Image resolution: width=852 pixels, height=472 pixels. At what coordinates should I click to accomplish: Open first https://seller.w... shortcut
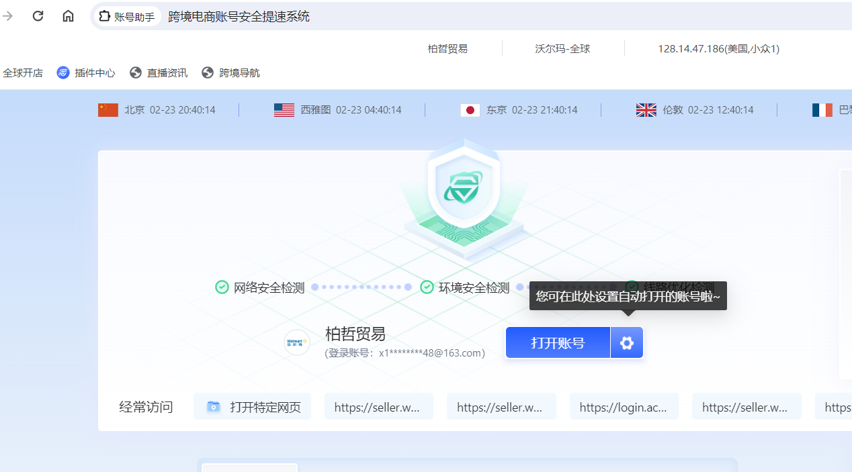click(x=379, y=407)
